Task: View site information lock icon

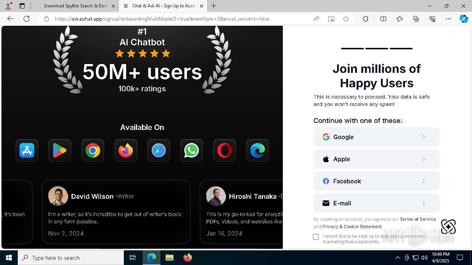Action: click(x=46, y=19)
